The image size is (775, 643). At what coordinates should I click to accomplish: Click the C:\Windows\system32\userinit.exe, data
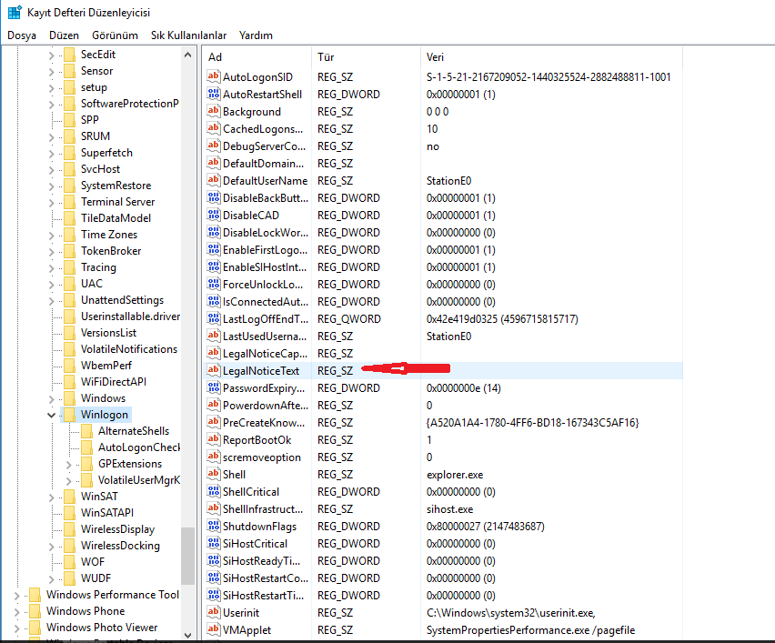click(510, 612)
